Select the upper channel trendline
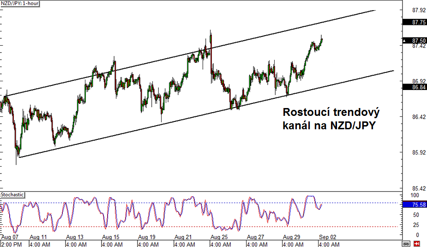This screenshot has height=247, width=427. [191, 53]
